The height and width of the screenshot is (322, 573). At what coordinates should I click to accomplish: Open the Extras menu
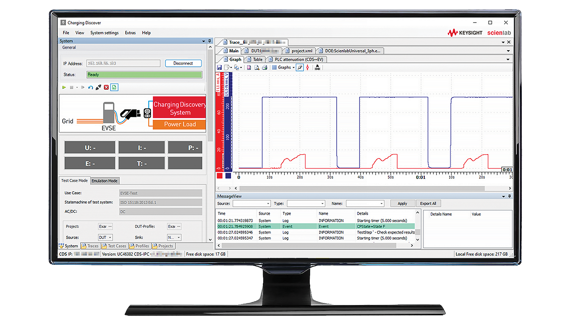pos(130,33)
